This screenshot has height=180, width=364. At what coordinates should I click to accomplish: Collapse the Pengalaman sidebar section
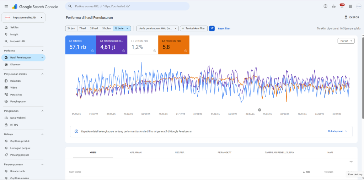click(42, 111)
